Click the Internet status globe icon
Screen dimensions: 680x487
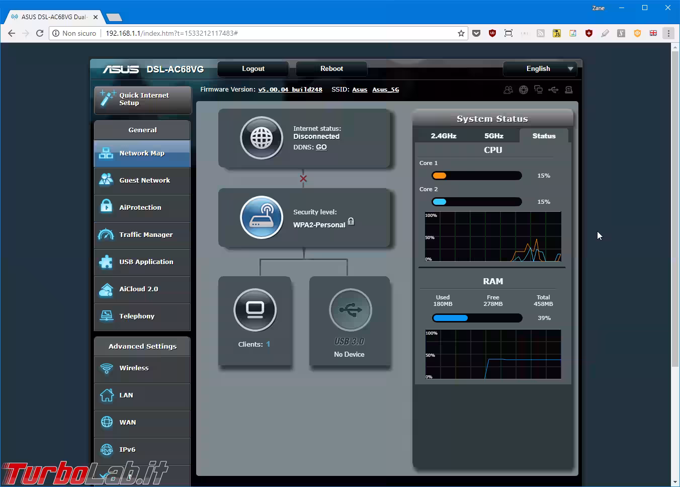(x=261, y=138)
